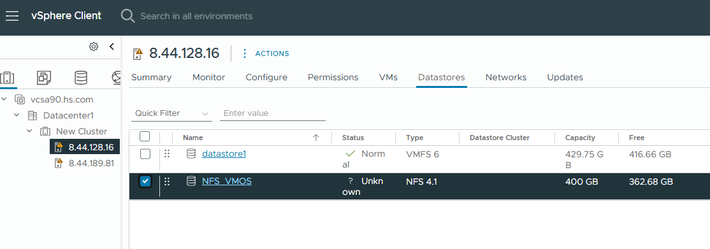
Task: Open the datastore1 link
Action: point(224,154)
